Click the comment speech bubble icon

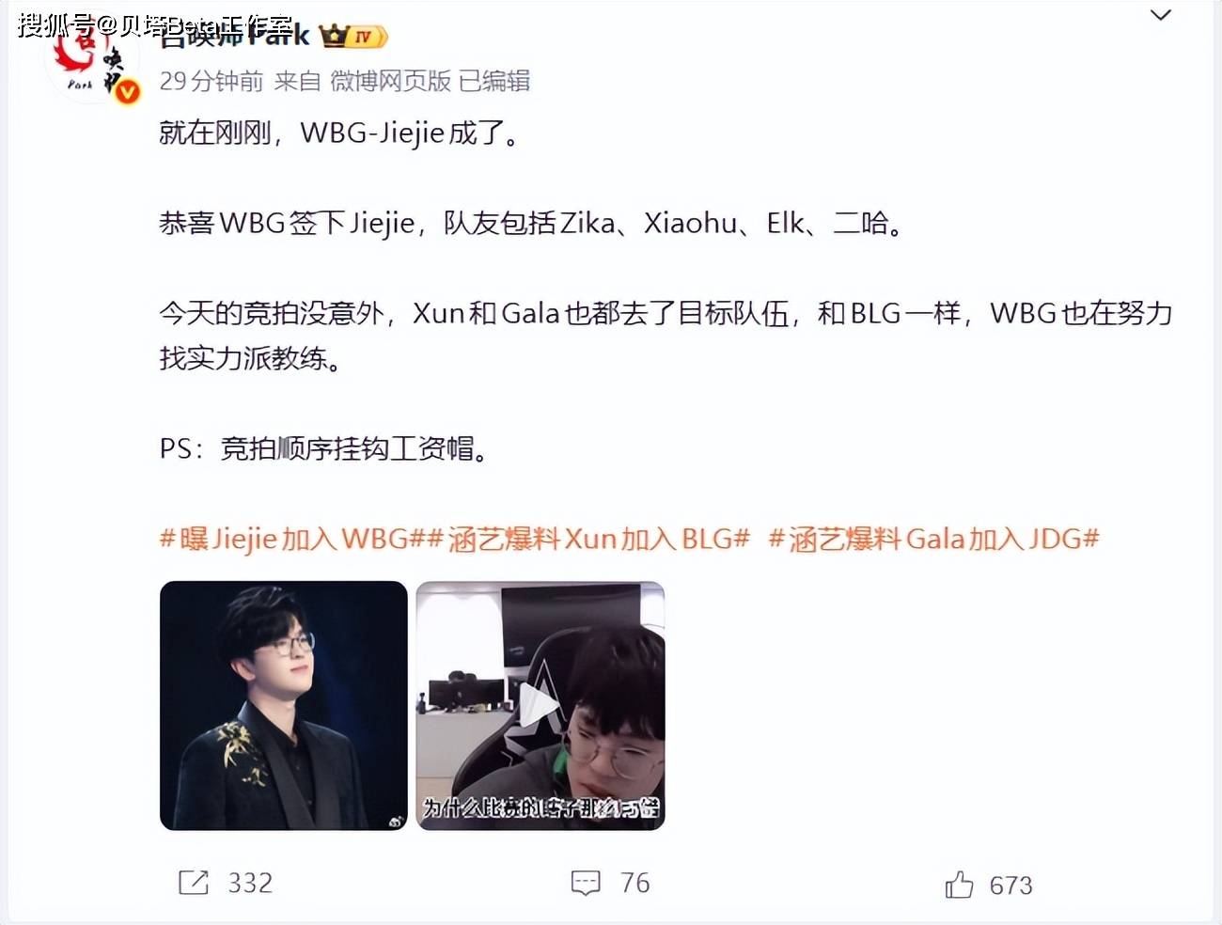tap(586, 883)
